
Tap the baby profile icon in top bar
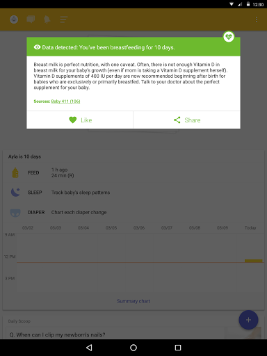tap(14, 19)
